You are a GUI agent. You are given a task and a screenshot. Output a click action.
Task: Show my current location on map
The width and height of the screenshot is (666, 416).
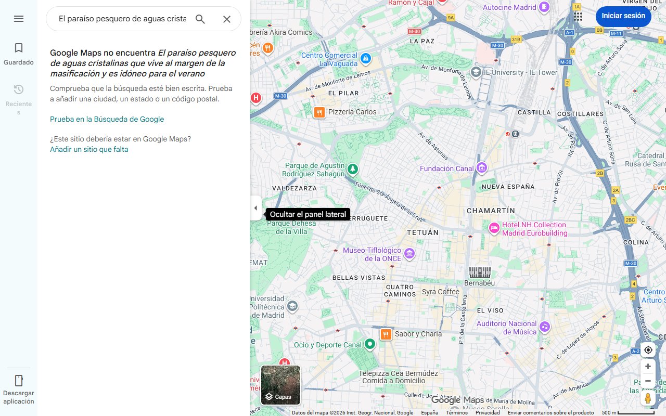[648, 350]
